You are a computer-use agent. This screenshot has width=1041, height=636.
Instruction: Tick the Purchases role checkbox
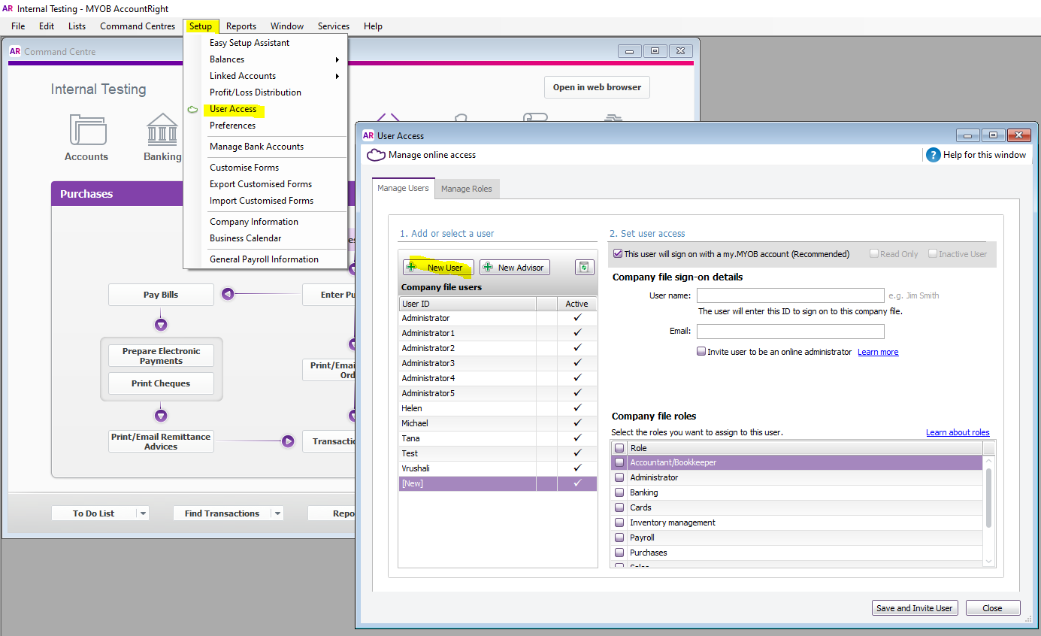click(619, 553)
